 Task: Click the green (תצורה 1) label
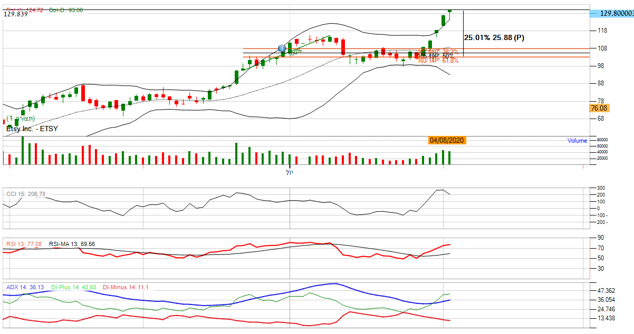point(21,118)
